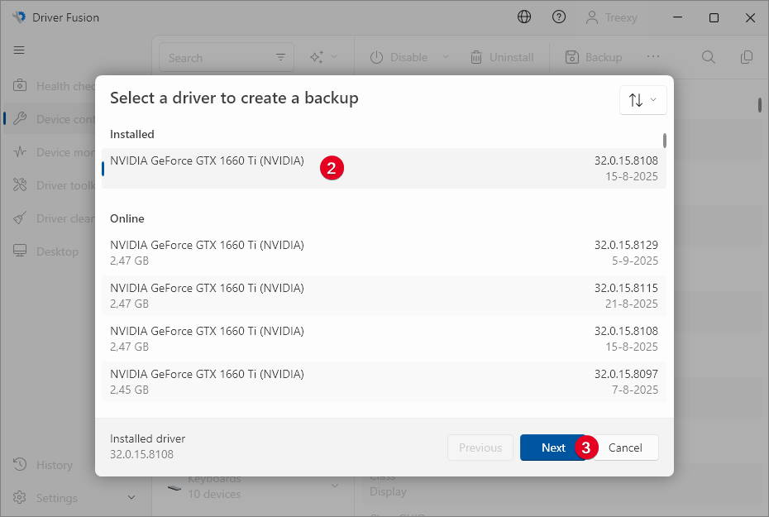Click the main window scrollbar thumb
The height and width of the screenshot is (517, 769).
tap(759, 104)
